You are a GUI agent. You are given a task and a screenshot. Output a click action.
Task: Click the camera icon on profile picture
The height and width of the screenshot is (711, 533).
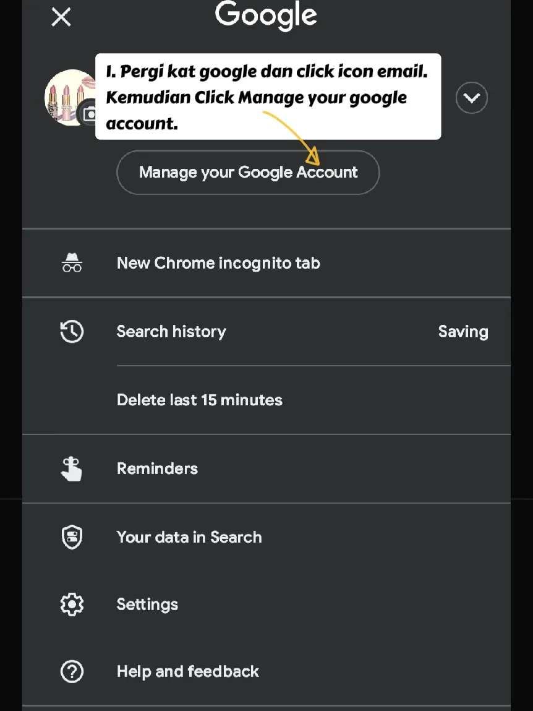[x=90, y=113]
